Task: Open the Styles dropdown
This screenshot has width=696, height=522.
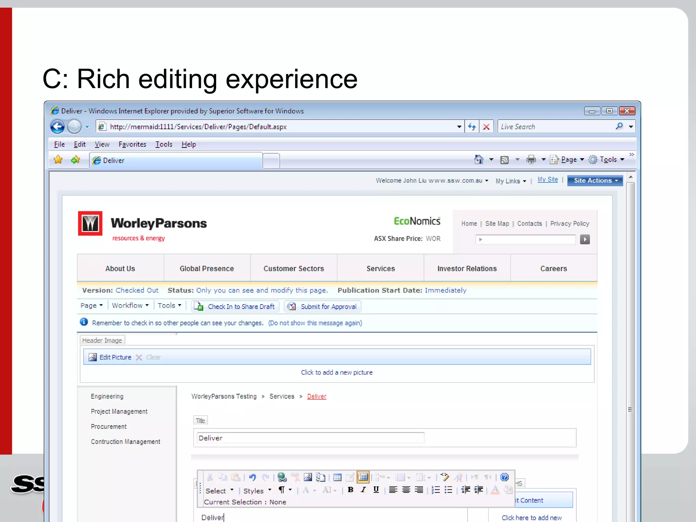Action: (257, 491)
